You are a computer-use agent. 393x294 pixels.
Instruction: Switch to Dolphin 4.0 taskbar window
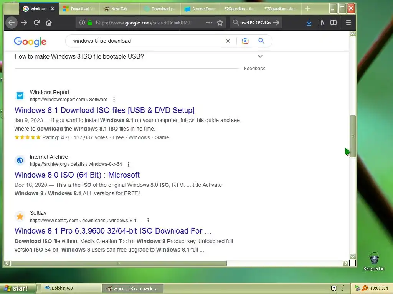point(71,289)
